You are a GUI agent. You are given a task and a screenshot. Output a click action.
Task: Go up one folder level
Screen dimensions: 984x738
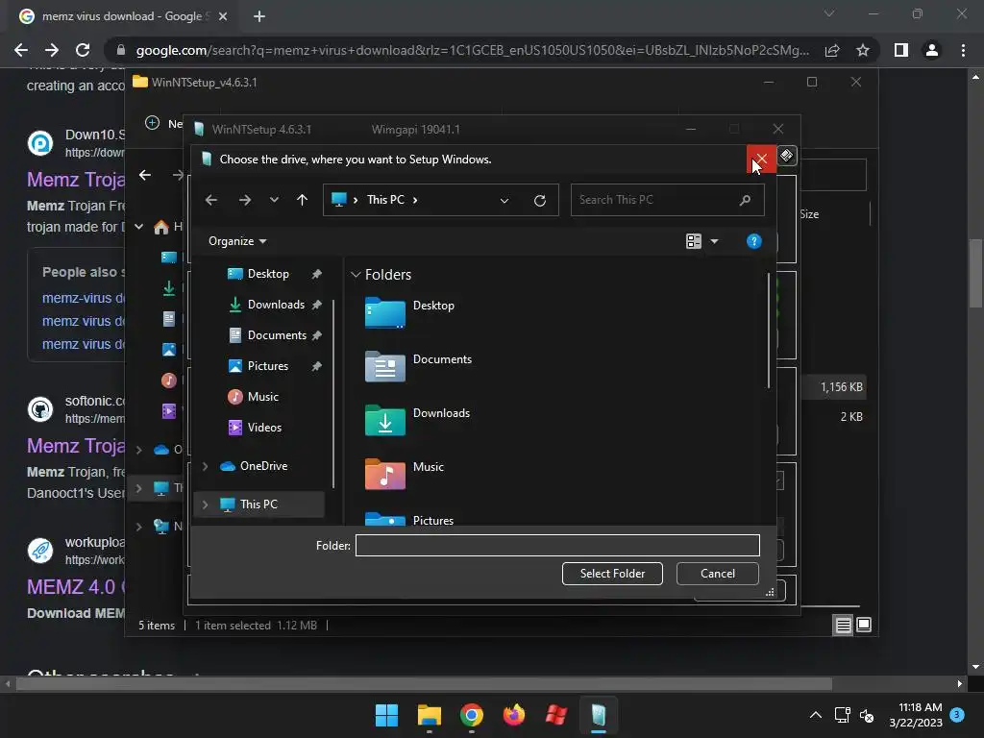pos(302,200)
